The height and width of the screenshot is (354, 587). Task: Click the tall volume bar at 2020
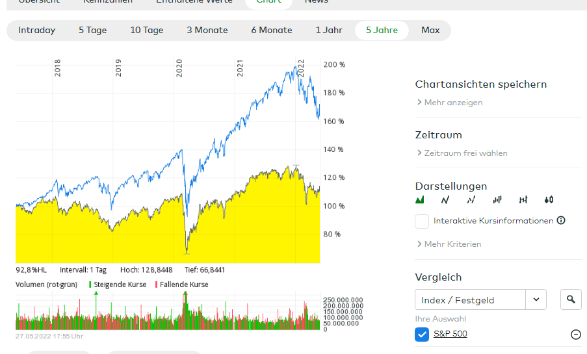point(185,312)
